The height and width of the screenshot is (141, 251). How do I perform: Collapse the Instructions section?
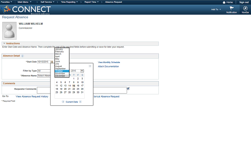[x=4, y=43]
